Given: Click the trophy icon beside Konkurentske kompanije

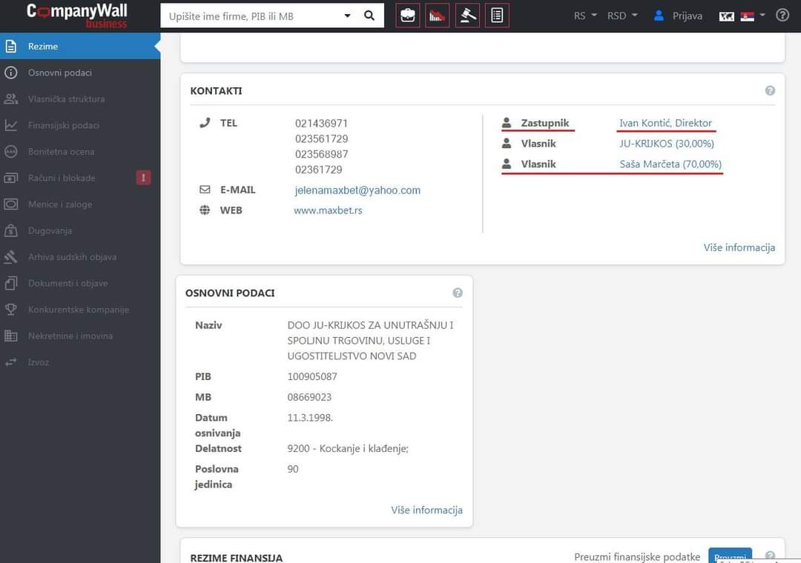Looking at the screenshot, I should coord(10,310).
